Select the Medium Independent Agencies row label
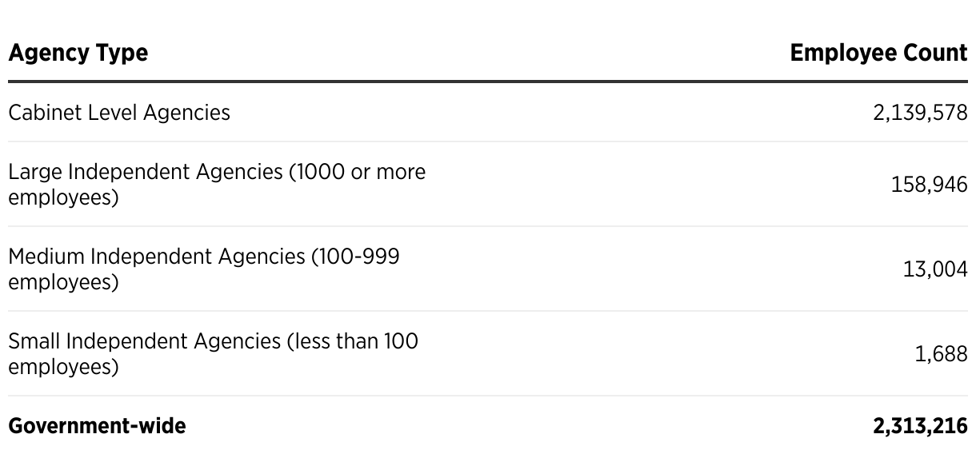This screenshot has height=462, width=976. [204, 269]
